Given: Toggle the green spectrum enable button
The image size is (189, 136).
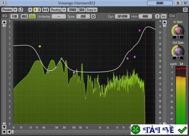Looking at the screenshot, I should coord(32,16).
